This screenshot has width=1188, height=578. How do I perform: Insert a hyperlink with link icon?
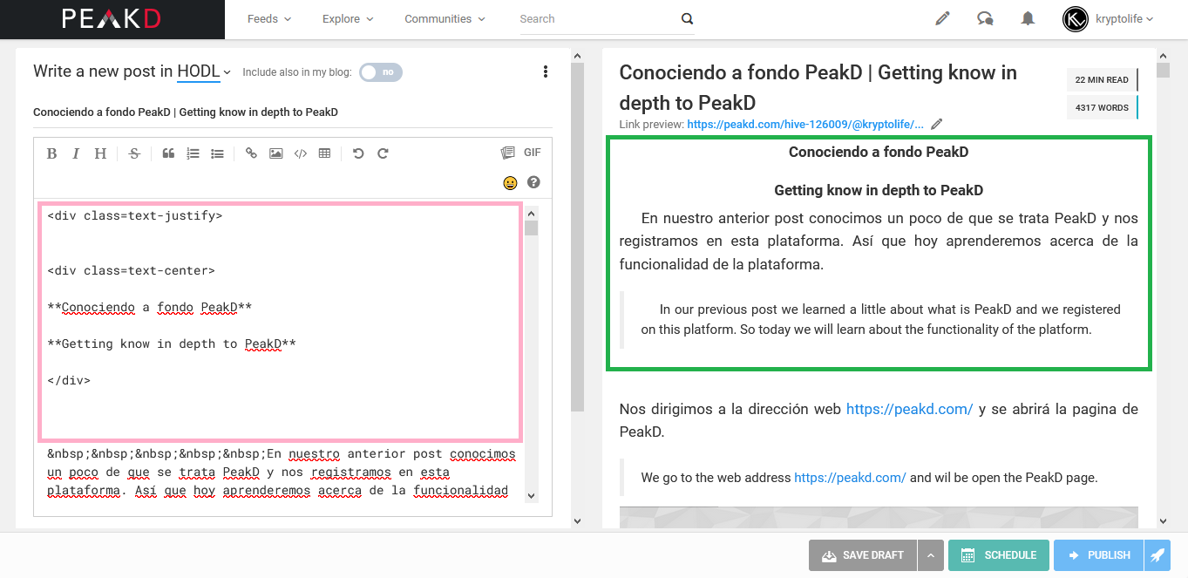click(251, 153)
